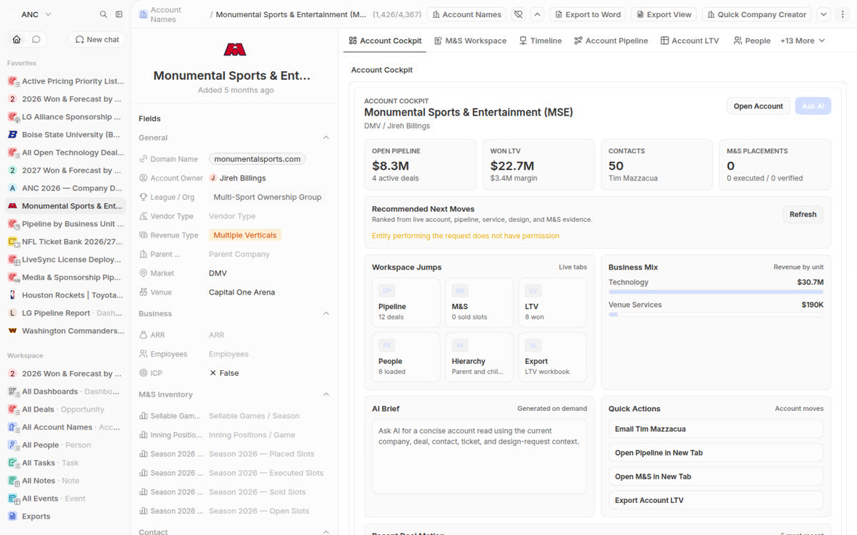
Task: Click the Domain Name field icon
Action: tap(144, 159)
